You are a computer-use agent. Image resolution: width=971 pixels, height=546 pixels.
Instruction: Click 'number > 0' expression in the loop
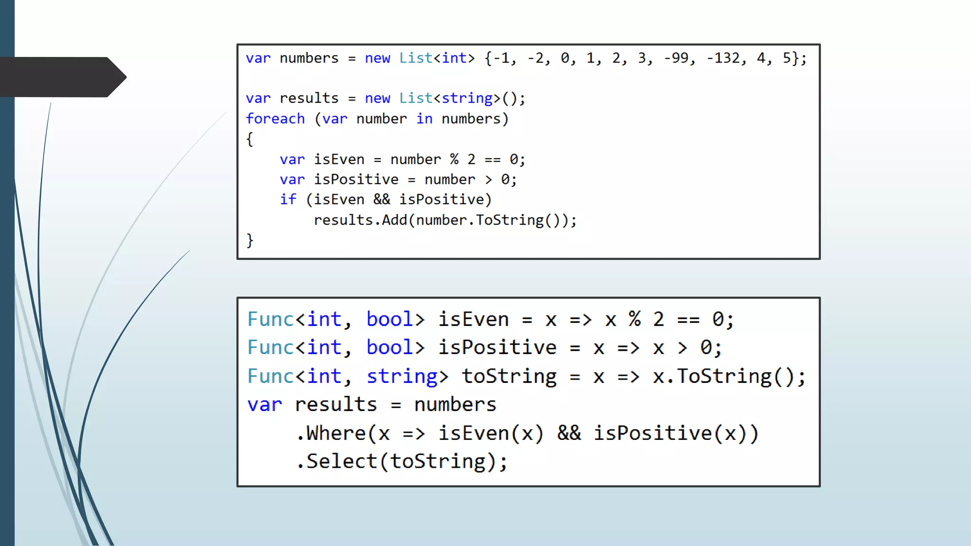(x=468, y=180)
